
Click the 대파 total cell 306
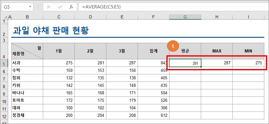pos(154,108)
